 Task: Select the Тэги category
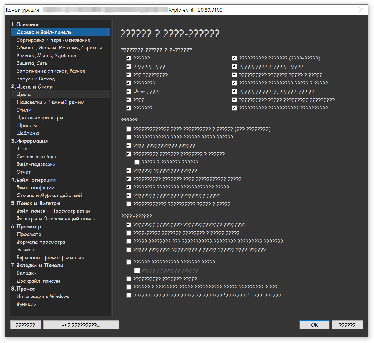pos(22,149)
